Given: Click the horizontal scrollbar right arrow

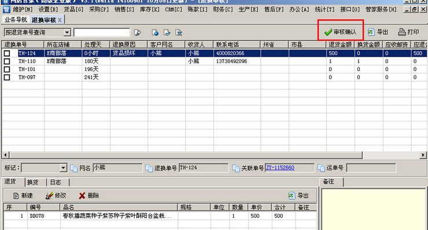Looking at the screenshot, I should [423, 155].
